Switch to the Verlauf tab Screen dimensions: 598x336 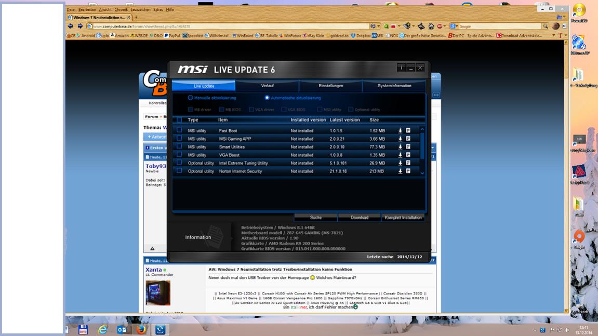point(268,86)
